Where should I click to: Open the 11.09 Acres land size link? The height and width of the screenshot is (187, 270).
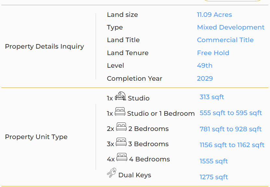[x=214, y=15]
